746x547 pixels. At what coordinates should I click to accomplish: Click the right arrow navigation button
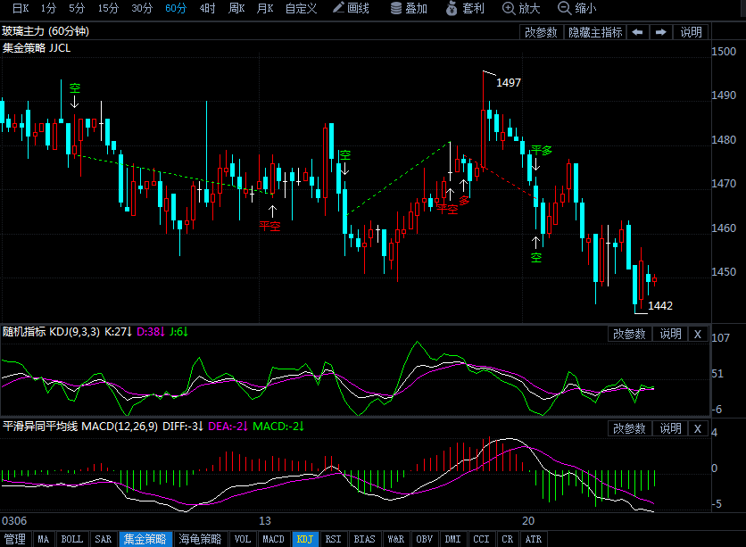pyautogui.click(x=661, y=32)
